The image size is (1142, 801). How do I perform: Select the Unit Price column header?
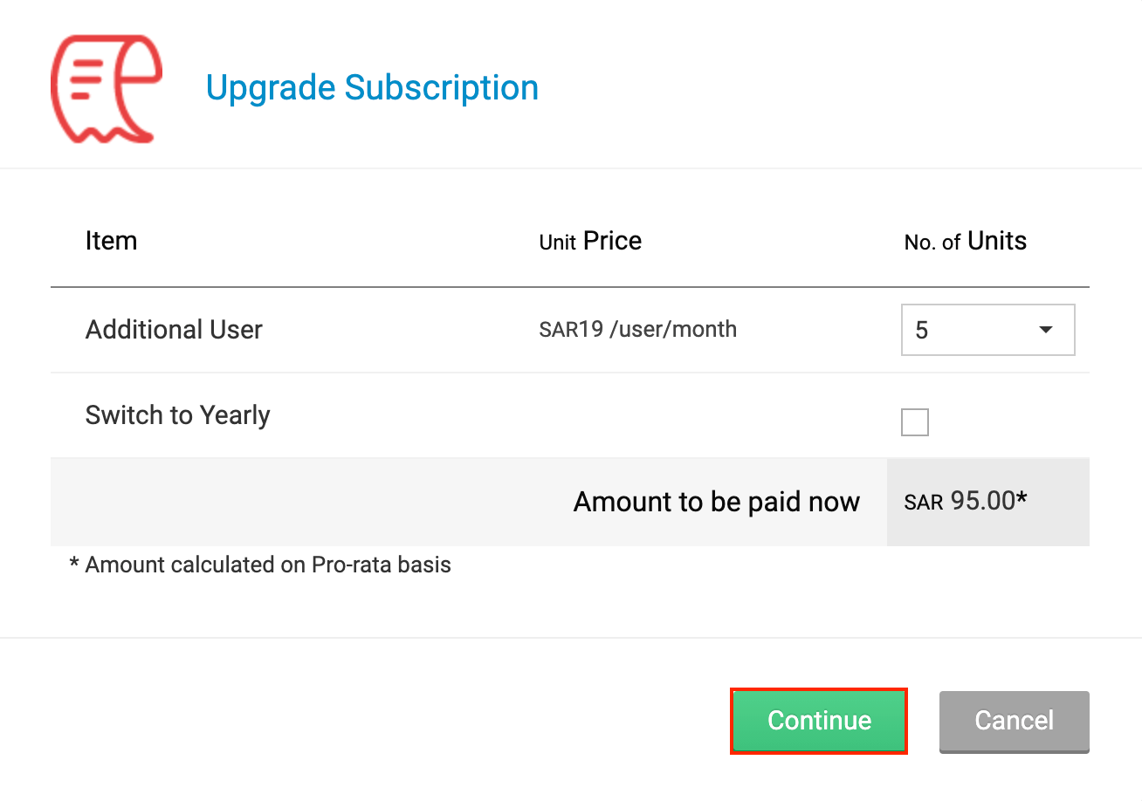[590, 241]
